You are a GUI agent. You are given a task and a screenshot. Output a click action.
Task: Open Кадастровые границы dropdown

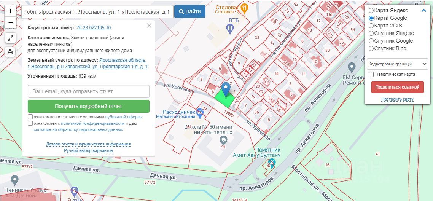tap(397, 64)
